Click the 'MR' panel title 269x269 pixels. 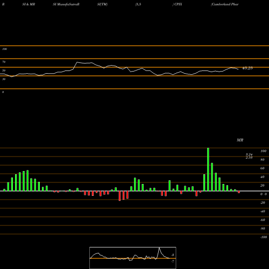[x=240, y=140]
